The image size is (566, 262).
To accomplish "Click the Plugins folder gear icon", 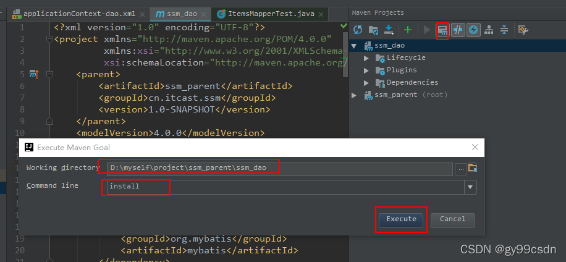I will coord(380,70).
